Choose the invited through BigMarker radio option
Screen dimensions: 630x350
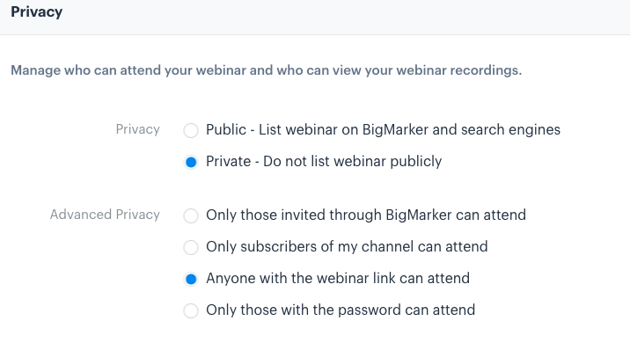pyautogui.click(x=191, y=215)
